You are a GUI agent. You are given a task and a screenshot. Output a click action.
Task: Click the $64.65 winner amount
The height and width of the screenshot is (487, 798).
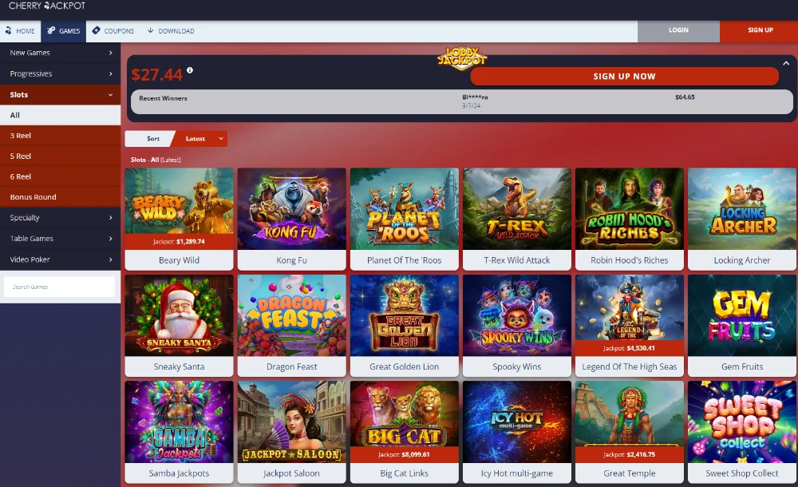(685, 97)
